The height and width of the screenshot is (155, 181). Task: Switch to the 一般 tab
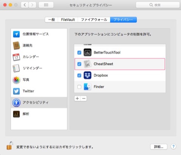52,20
